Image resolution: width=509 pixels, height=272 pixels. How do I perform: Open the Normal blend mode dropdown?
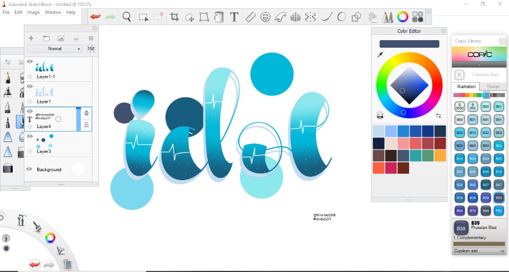(x=55, y=49)
